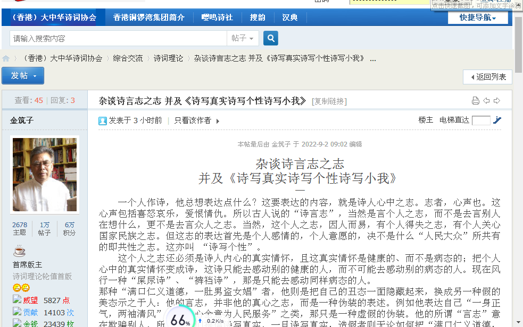Open the 搜韵 menu item
The image size is (523, 327).
(x=258, y=18)
